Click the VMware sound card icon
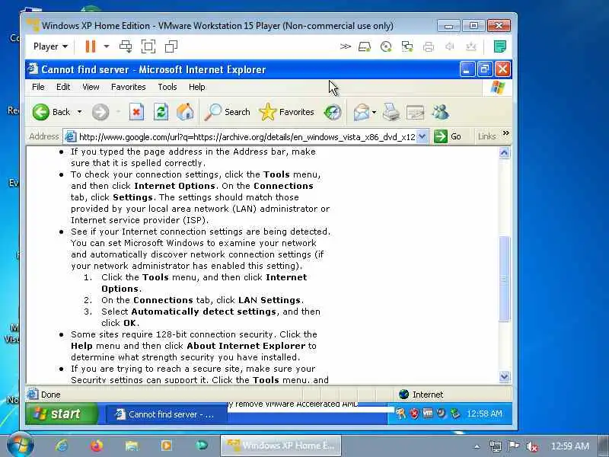 click(450, 46)
